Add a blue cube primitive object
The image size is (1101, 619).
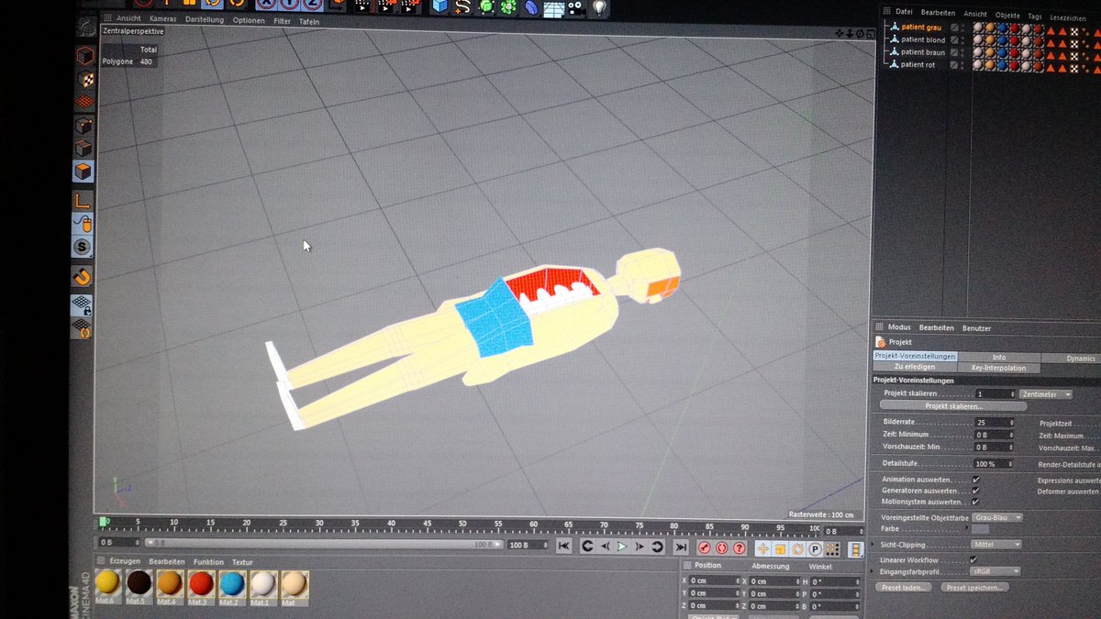click(440, 6)
